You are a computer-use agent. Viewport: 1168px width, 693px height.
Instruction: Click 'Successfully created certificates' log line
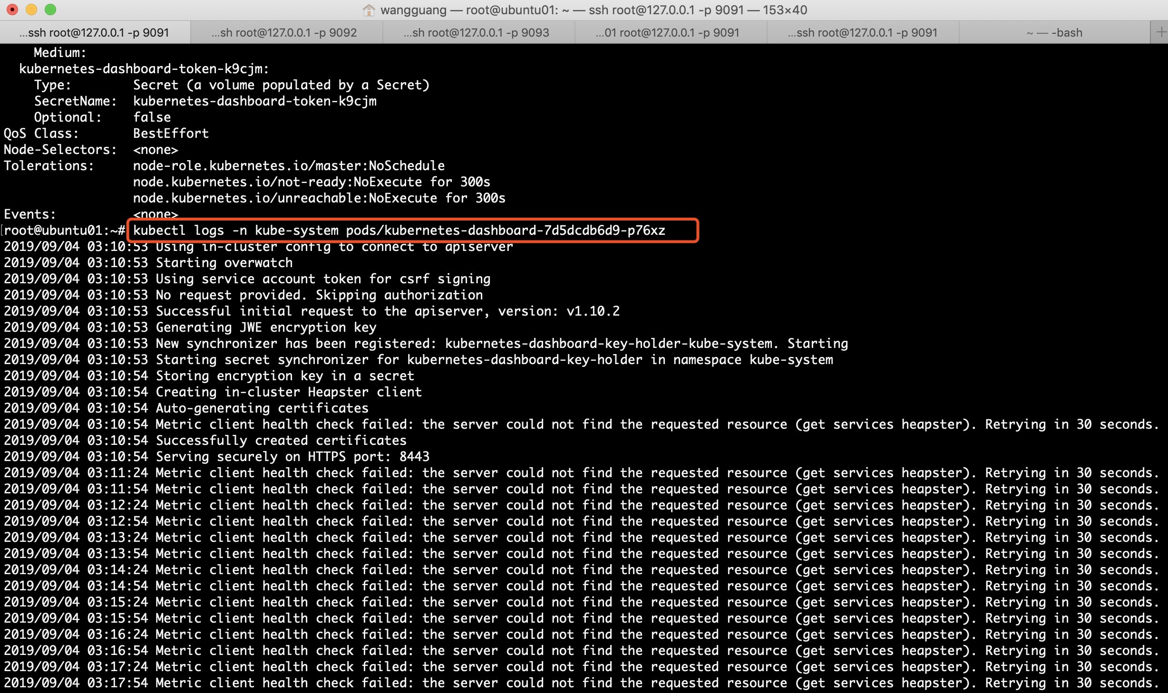(x=205, y=441)
